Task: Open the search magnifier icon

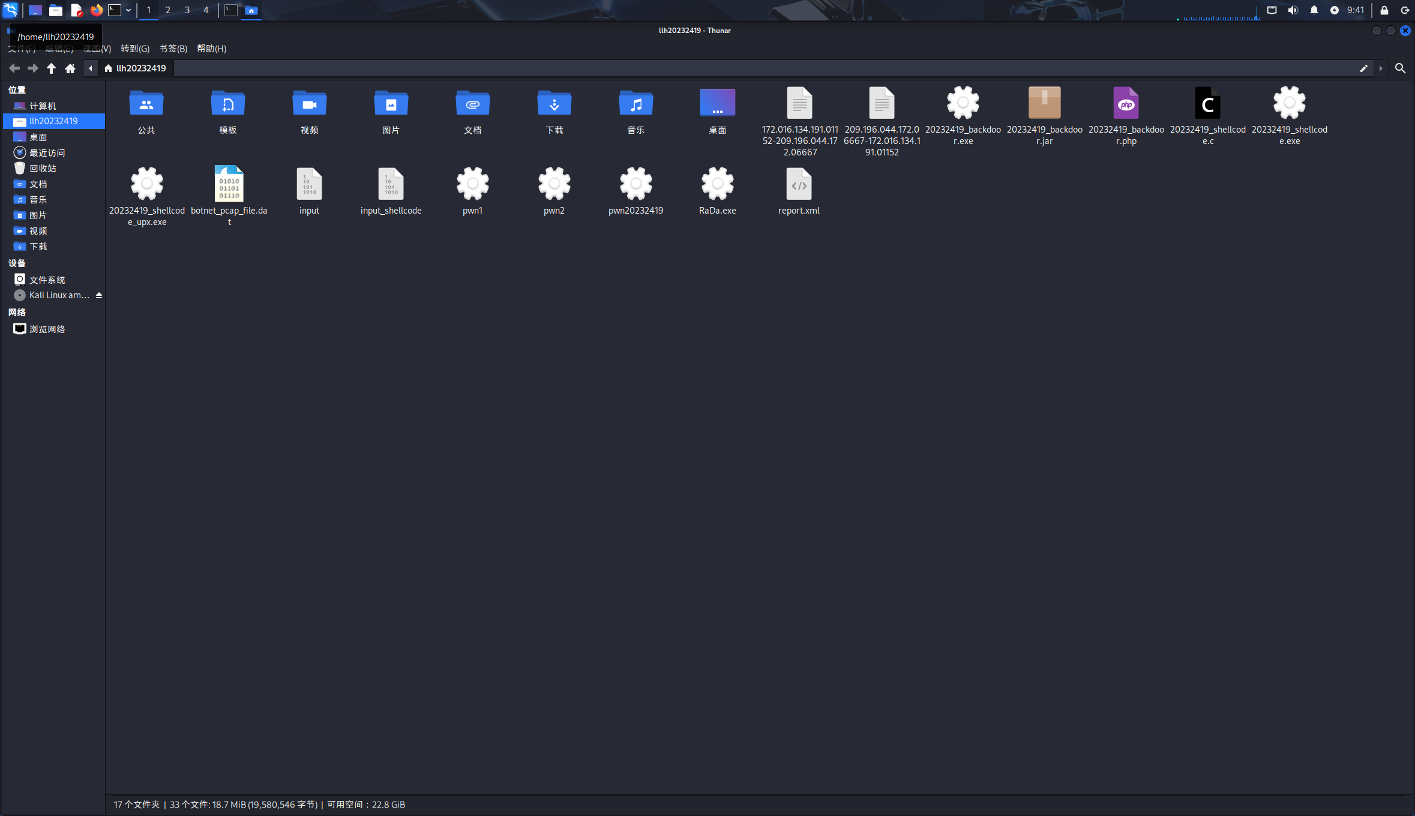Action: 1400,68
